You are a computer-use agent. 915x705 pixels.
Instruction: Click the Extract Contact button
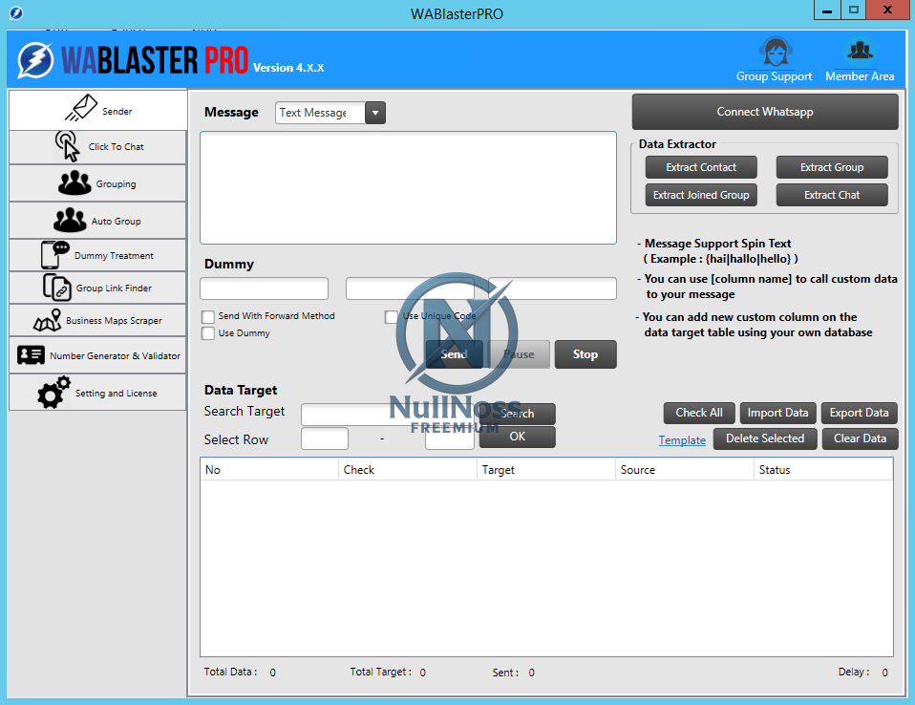[x=701, y=167]
